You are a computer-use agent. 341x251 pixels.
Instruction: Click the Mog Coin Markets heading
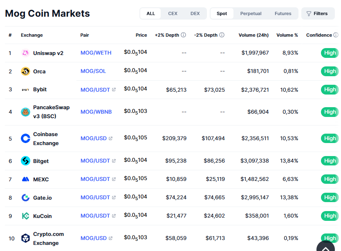[x=47, y=13]
